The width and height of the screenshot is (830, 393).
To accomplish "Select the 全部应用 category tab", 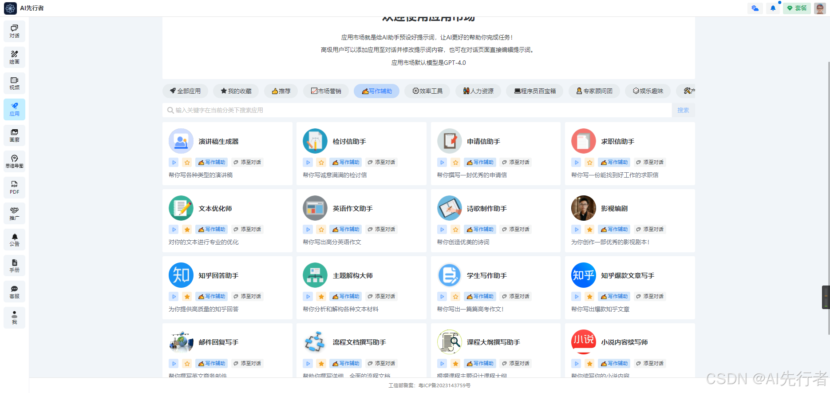I will coord(185,91).
